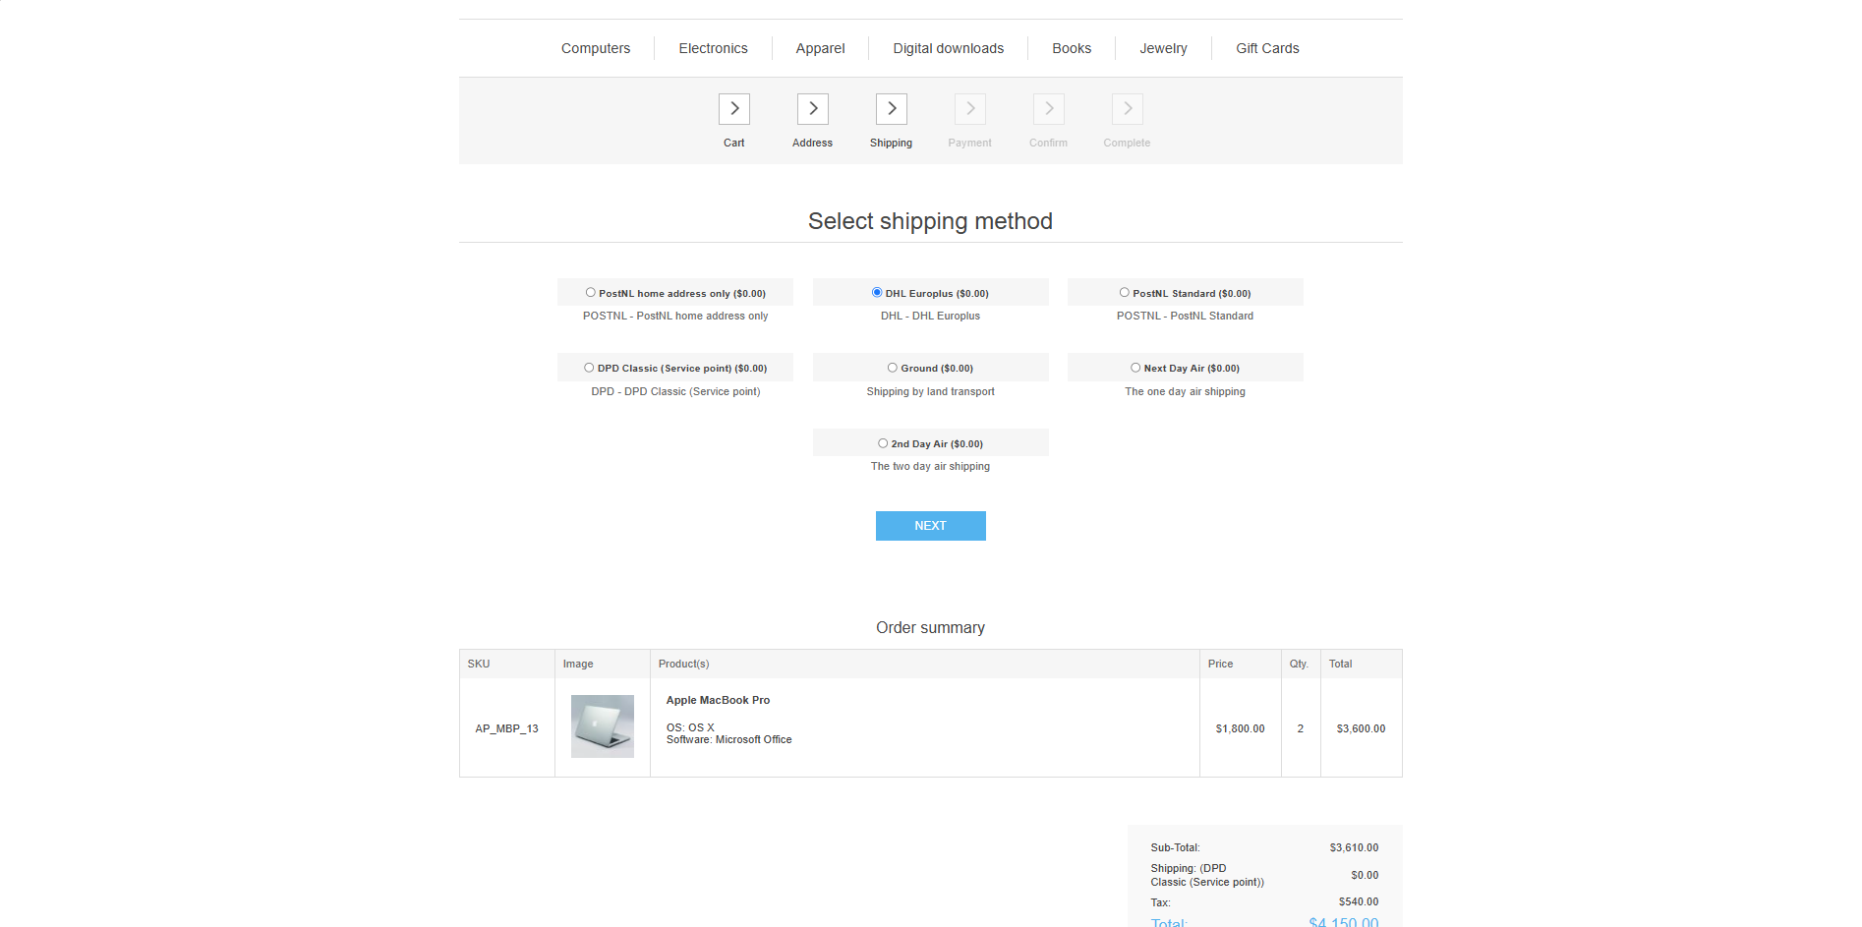Go to Gift Cards category
Viewport: 1862px width, 927px height.
pyautogui.click(x=1267, y=48)
